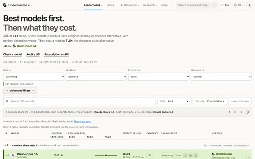Viewport: 255px width, 159px height.
Task: Click the compare arrows icon on Claude Opus 5.5 row
Action: (249, 157)
